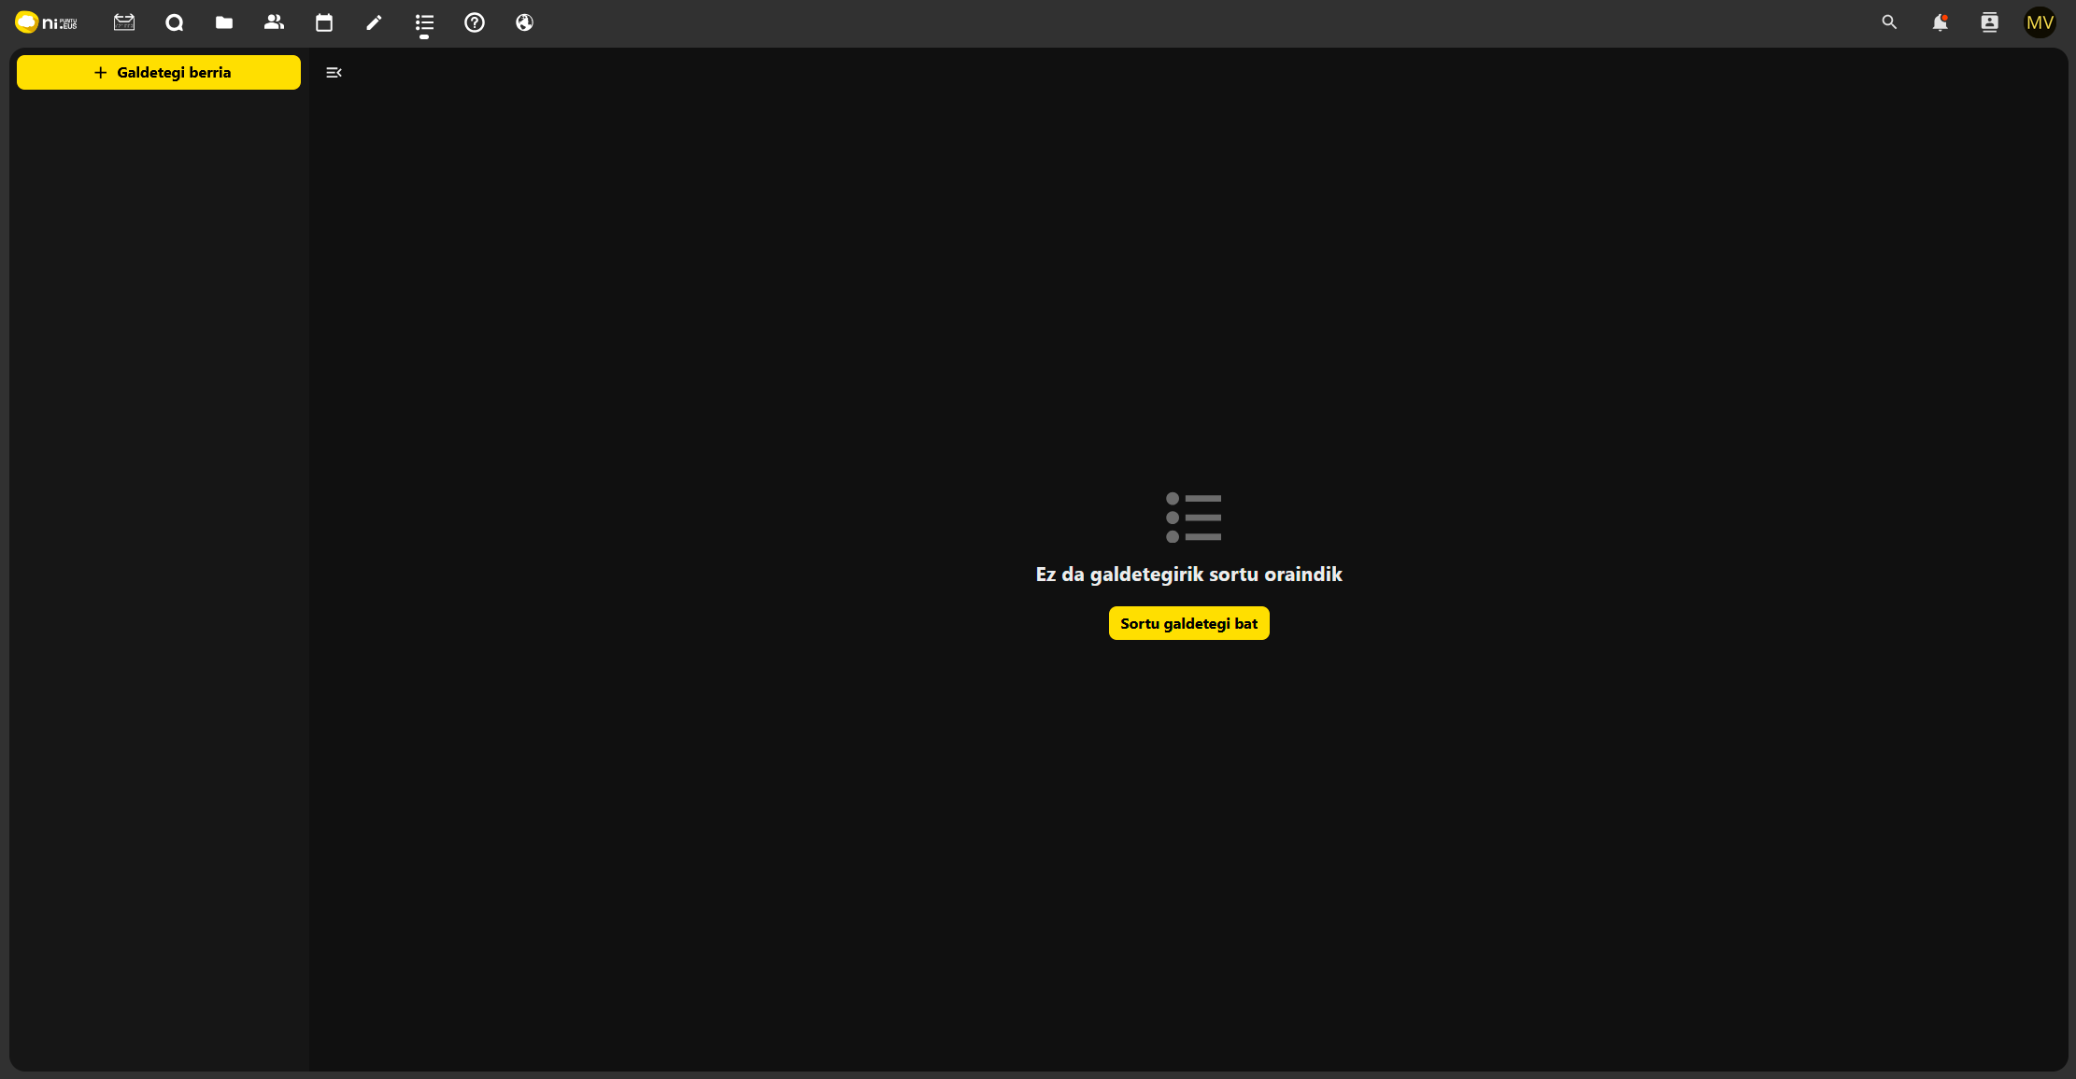This screenshot has height=1079, width=2076.
Task: Click the 'Ez da galdetegirik sortu oraindik' heading
Action: coord(1188,575)
